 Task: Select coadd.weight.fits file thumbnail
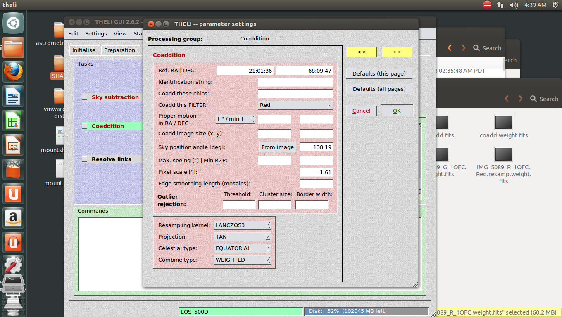(x=504, y=123)
